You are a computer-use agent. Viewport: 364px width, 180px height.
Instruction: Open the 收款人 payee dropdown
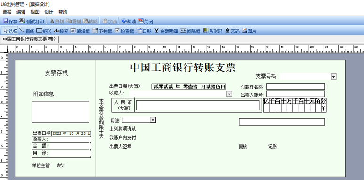(229, 94)
